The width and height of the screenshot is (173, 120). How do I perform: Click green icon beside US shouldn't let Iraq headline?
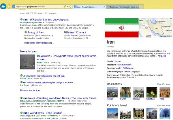[21, 76]
